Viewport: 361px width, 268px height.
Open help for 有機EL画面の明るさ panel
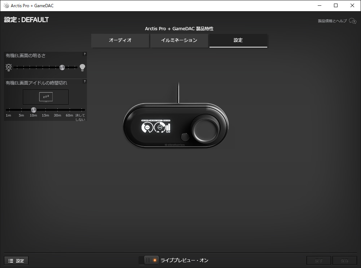point(84,54)
